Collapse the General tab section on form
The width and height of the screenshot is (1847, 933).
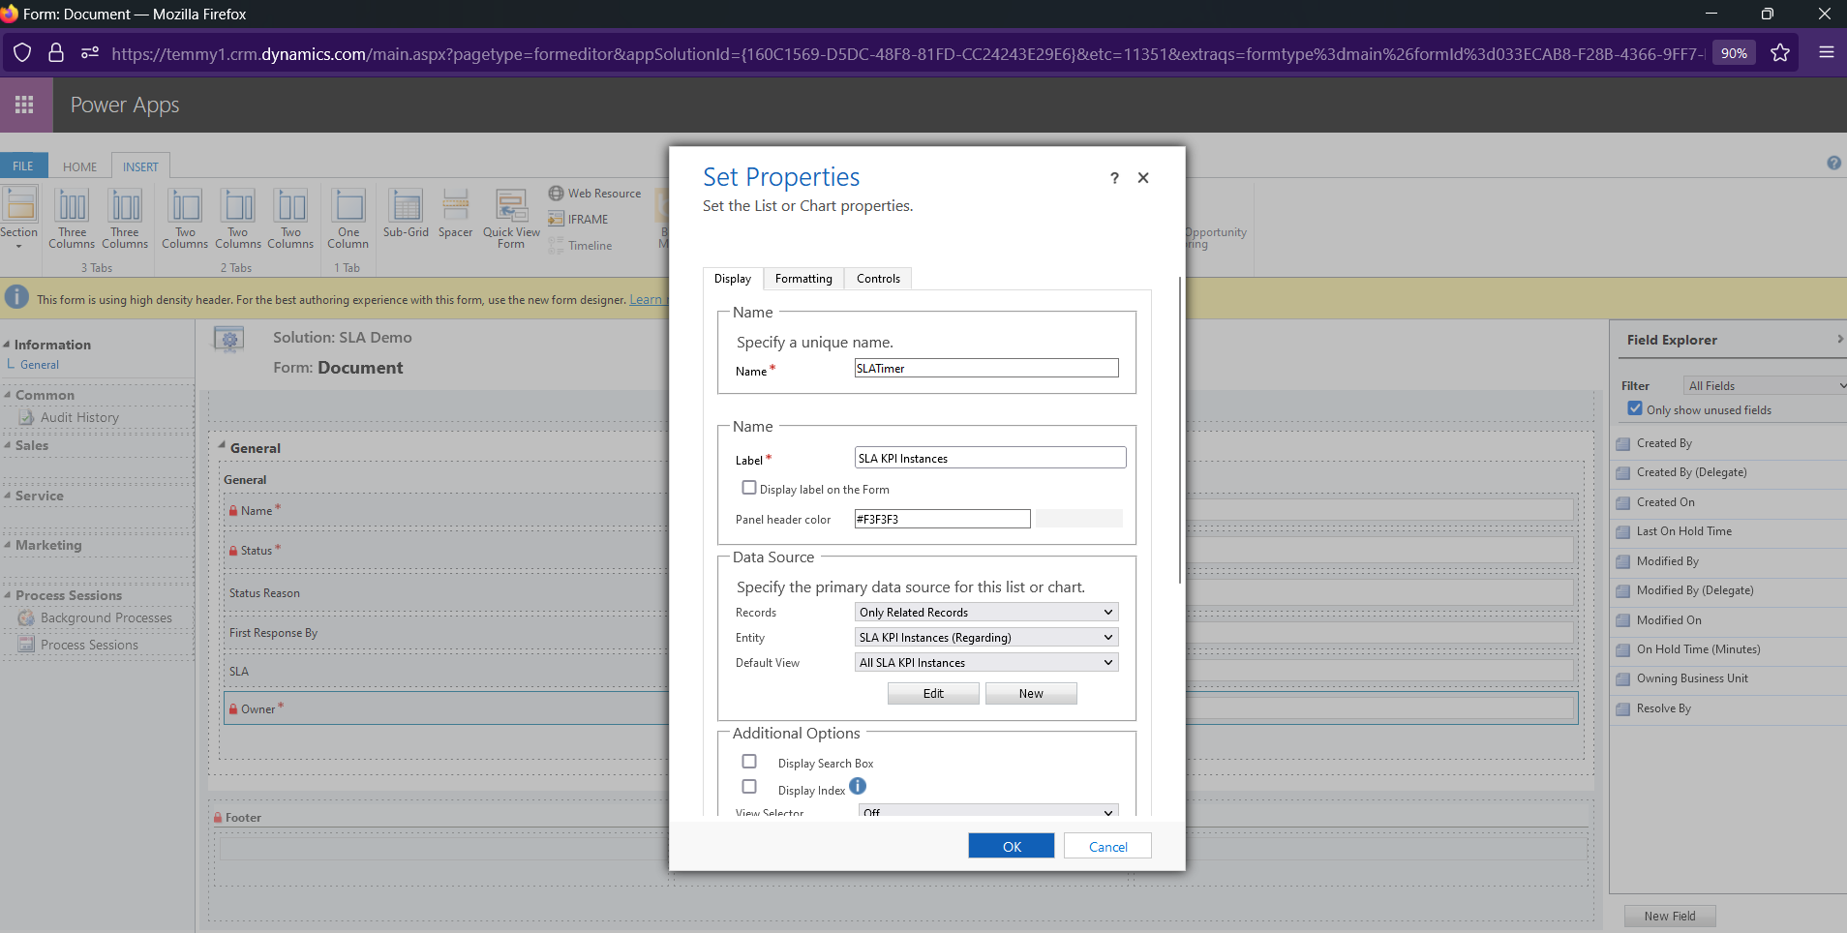tap(222, 445)
